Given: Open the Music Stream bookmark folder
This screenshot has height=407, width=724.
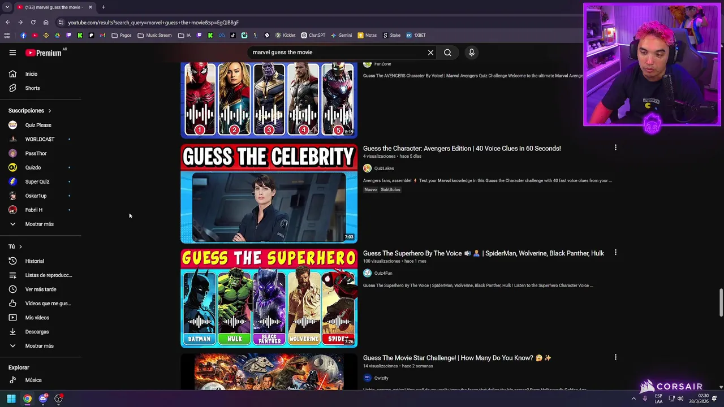Looking at the screenshot, I should (x=154, y=35).
